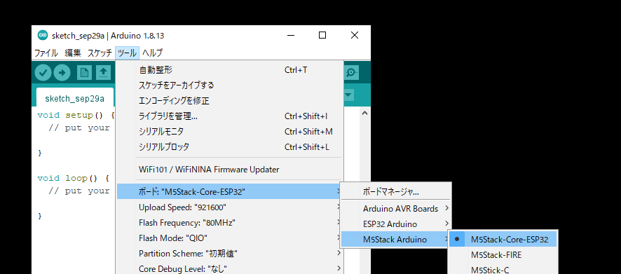
Task: Choose スケッチをアーカイブする menu entry
Action: (x=230, y=85)
